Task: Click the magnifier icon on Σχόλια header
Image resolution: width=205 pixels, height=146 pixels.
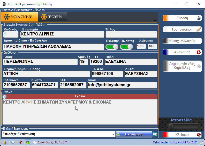Action: pyautogui.click(x=4, y=97)
